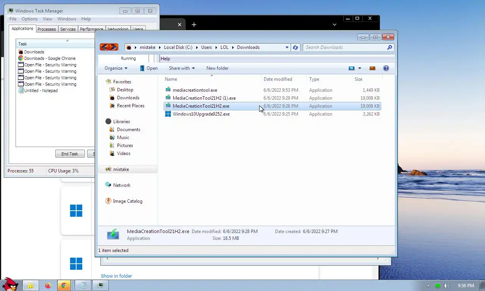The width and height of the screenshot is (485, 291).
Task: Click the Chrome tab search chevron
Action: click(334, 25)
